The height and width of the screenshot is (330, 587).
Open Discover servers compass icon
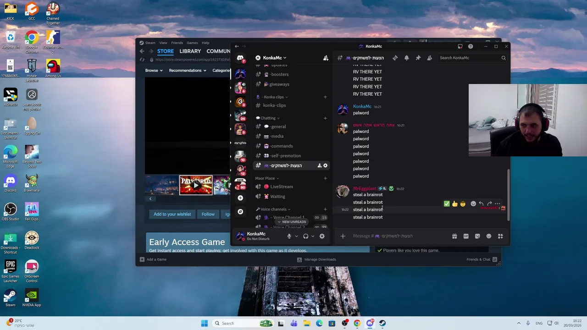tap(240, 212)
